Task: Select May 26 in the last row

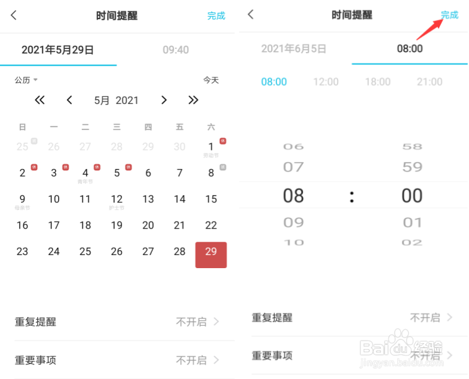Action: 116,251
